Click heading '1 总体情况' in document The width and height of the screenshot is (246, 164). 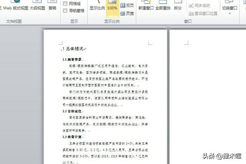tap(73, 49)
